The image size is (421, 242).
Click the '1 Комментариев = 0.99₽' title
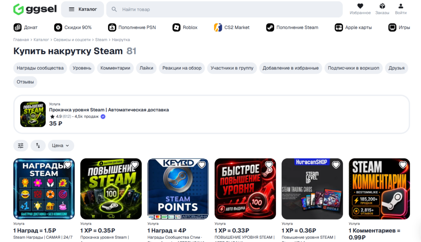tap(375, 234)
